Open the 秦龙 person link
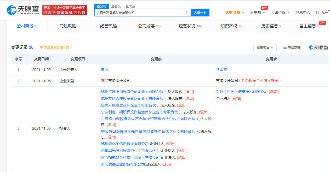The height and width of the screenshot is (172, 330). click(105, 69)
